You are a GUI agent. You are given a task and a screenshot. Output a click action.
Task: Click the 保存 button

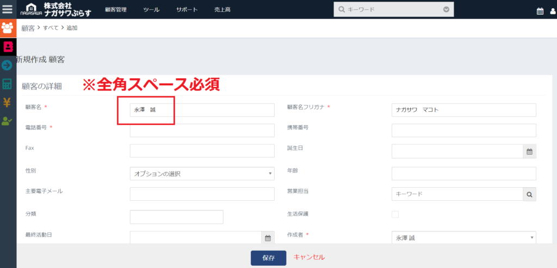tap(268, 258)
